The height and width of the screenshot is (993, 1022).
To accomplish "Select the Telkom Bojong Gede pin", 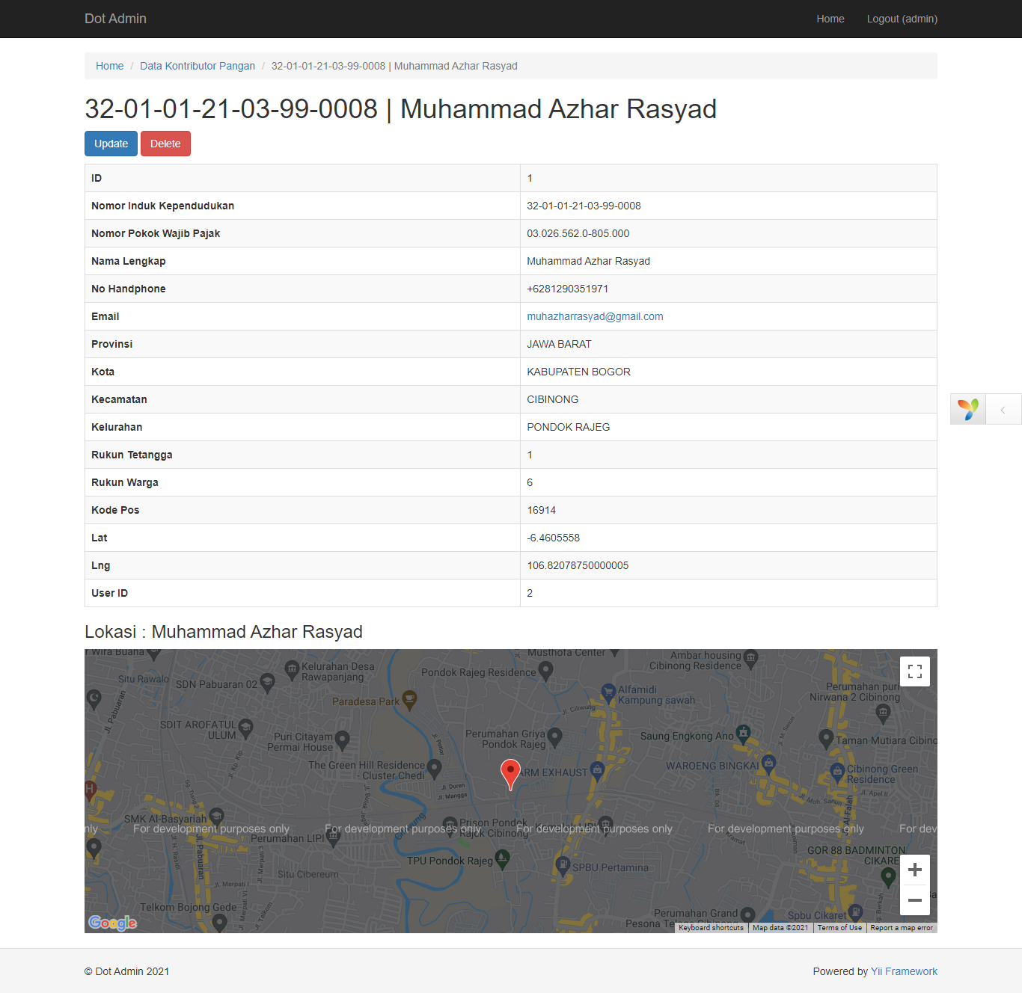I will pyautogui.click(x=219, y=923).
